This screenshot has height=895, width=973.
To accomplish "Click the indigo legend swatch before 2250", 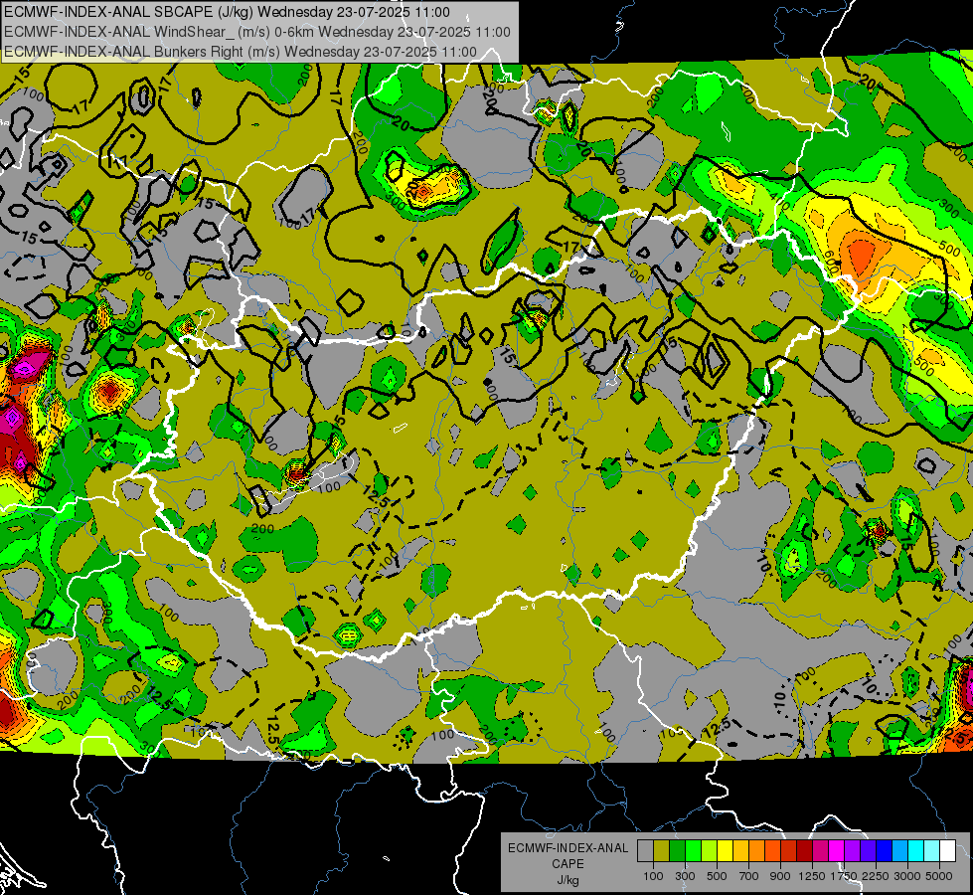I will pos(868,851).
